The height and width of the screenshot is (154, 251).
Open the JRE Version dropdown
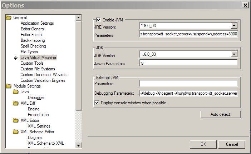[234, 26]
